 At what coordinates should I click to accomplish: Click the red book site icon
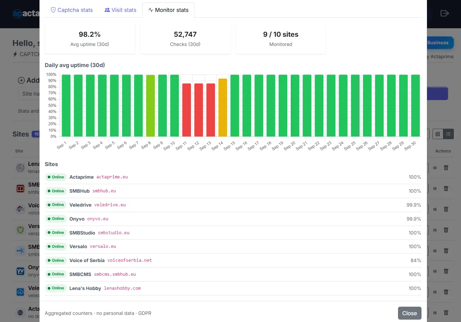(20, 188)
